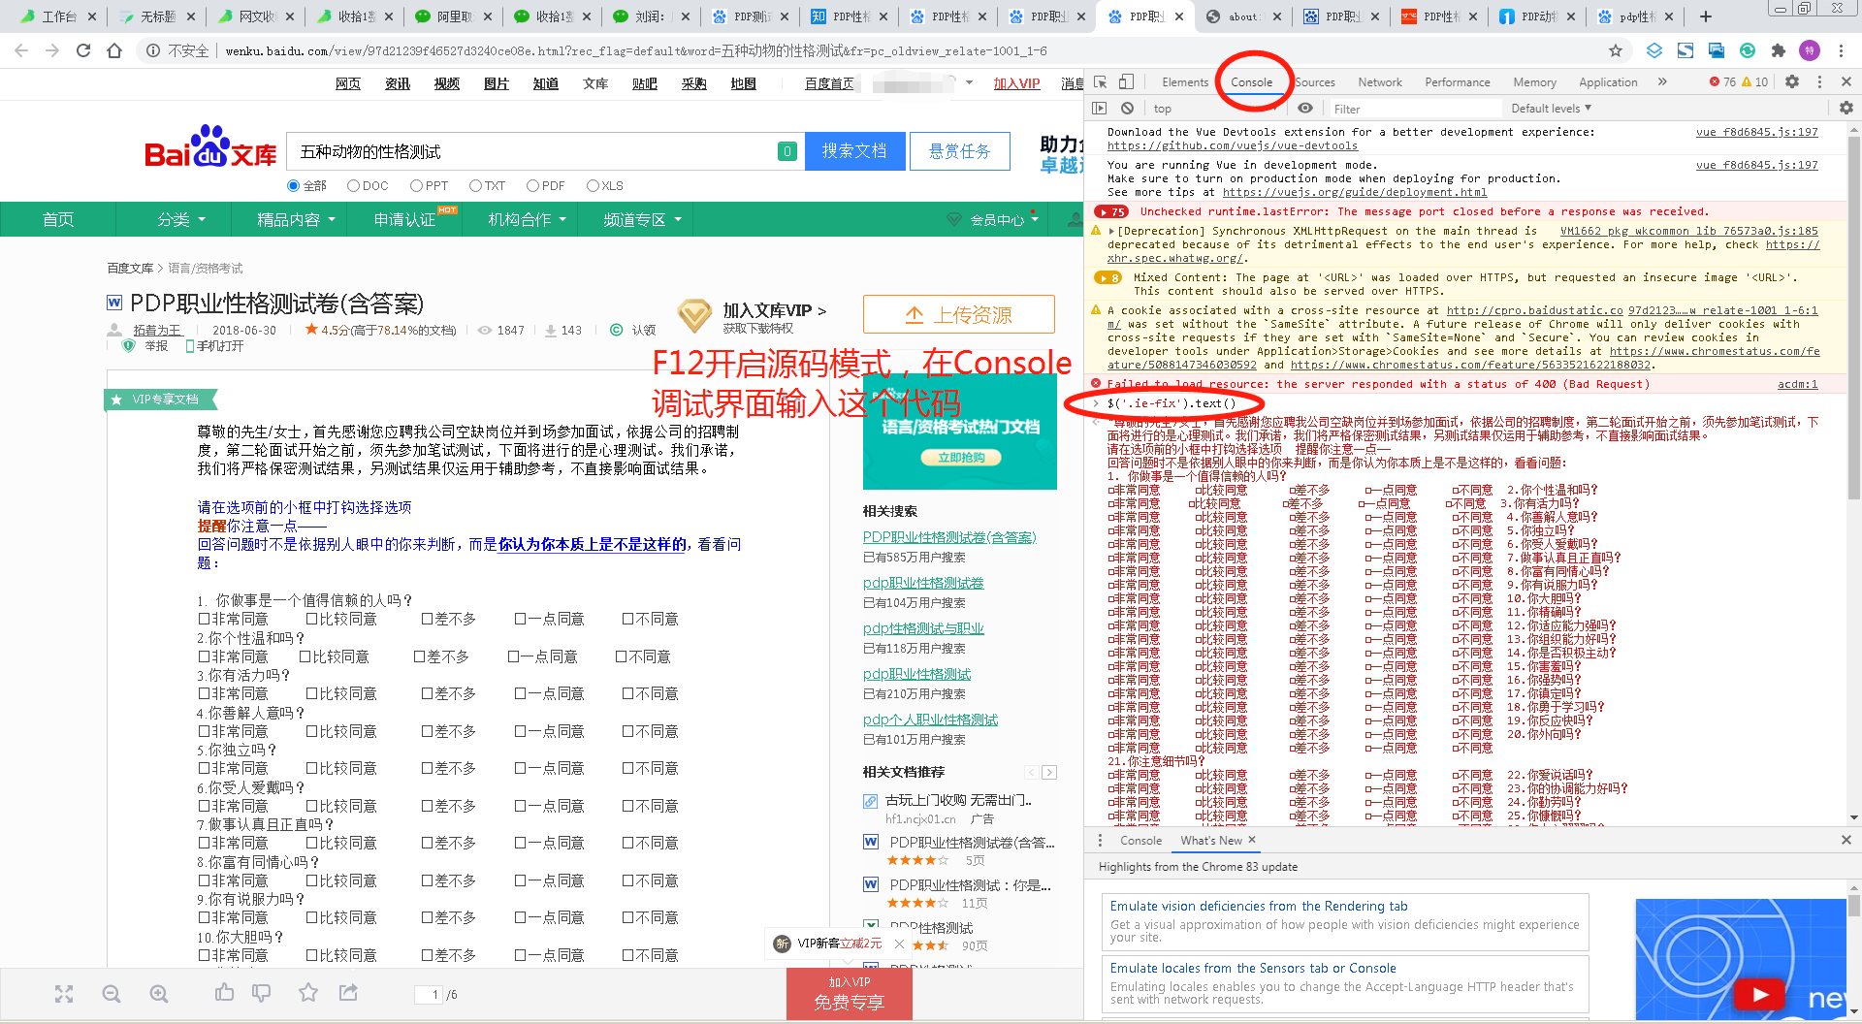Image resolution: width=1862 pixels, height=1024 pixels.
Task: Toggle the device toolbar in DevTools
Action: pos(1126,82)
